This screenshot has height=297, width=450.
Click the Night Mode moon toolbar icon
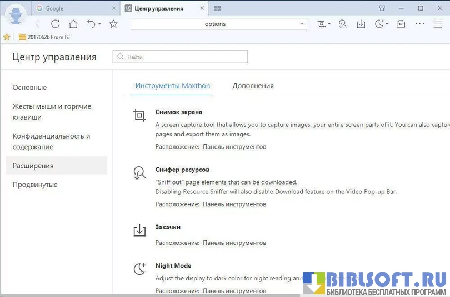pos(379,24)
